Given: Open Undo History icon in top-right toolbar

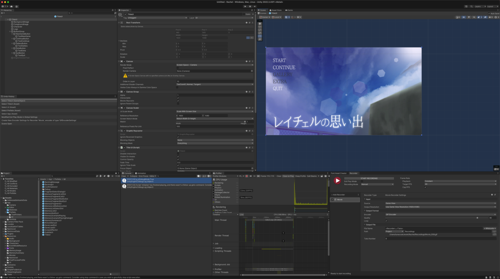Looking at the screenshot, I should click(466, 6).
